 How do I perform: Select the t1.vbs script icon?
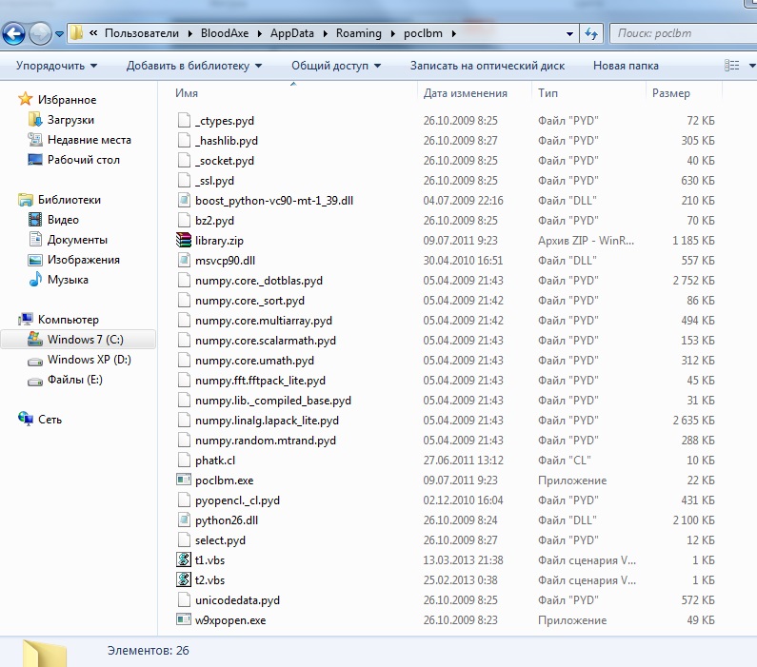coord(184,559)
